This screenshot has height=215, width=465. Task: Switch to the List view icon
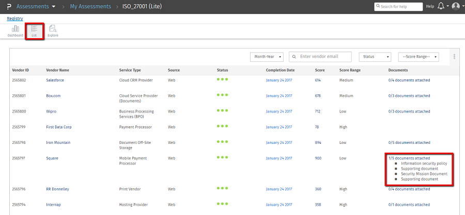tap(34, 31)
